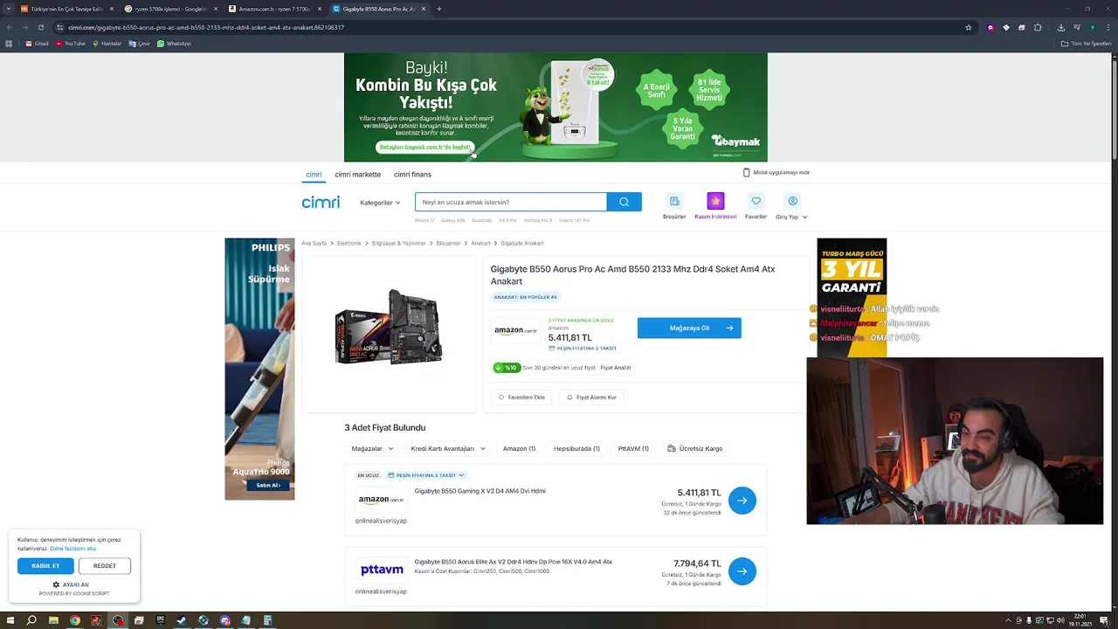Image resolution: width=1118 pixels, height=629 pixels.
Task: Reload the page in Chrome
Action: (40, 27)
